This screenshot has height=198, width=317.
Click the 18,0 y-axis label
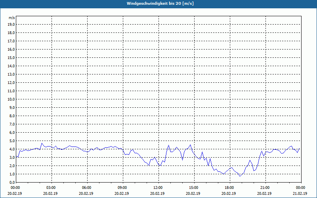coord(11,33)
